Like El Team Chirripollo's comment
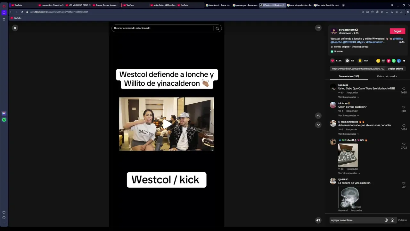The image size is (410, 231). point(404,126)
